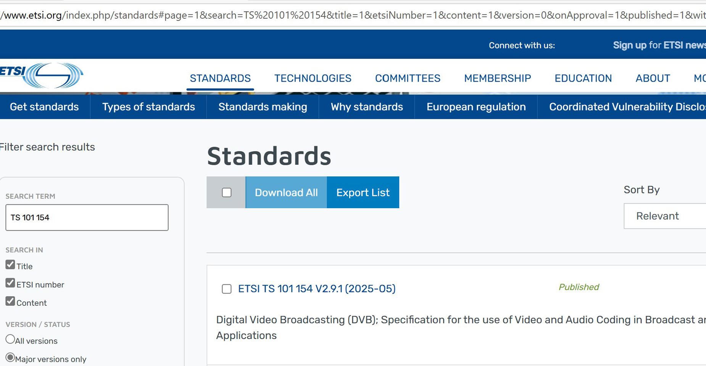Uncheck the Content search checkbox
This screenshot has height=366, width=706.
pyautogui.click(x=10, y=301)
